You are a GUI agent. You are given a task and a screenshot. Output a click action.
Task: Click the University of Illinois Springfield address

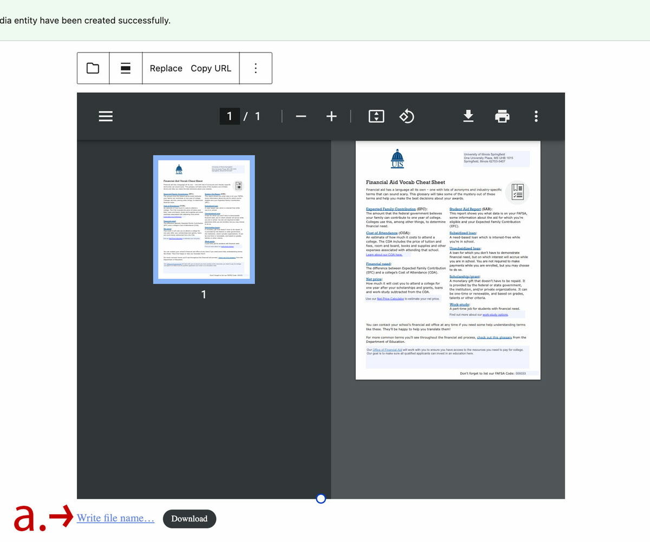pos(489,158)
